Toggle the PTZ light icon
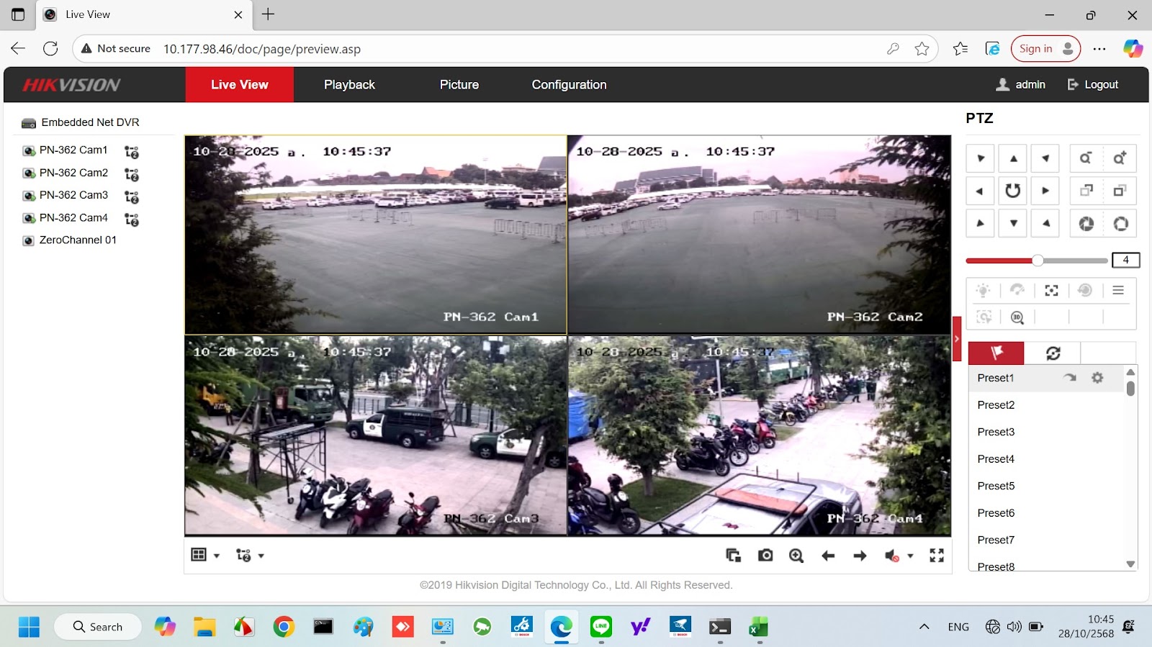1152x647 pixels. [x=983, y=290]
